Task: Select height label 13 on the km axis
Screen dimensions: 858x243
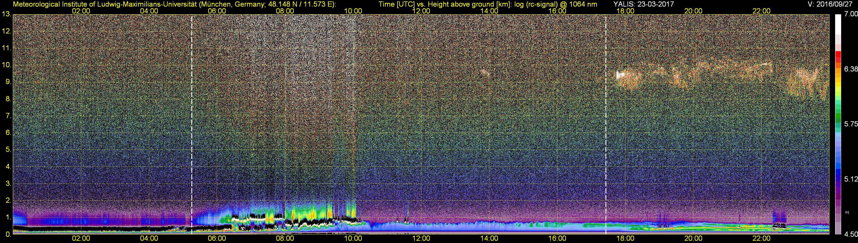Action: pyautogui.click(x=6, y=14)
